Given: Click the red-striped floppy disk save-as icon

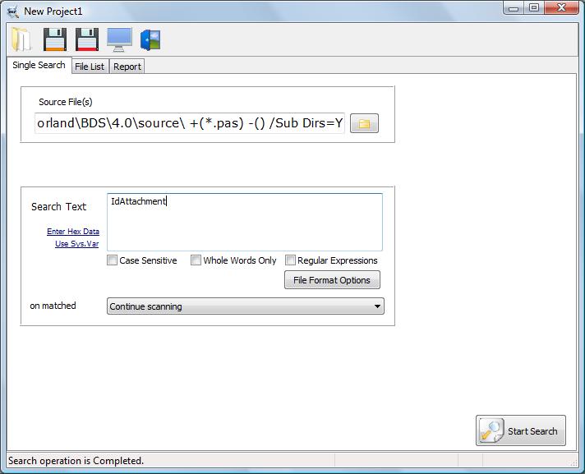Looking at the screenshot, I should (x=86, y=39).
